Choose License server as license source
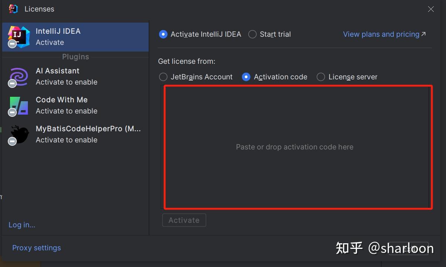This screenshot has width=446, height=267. point(320,77)
